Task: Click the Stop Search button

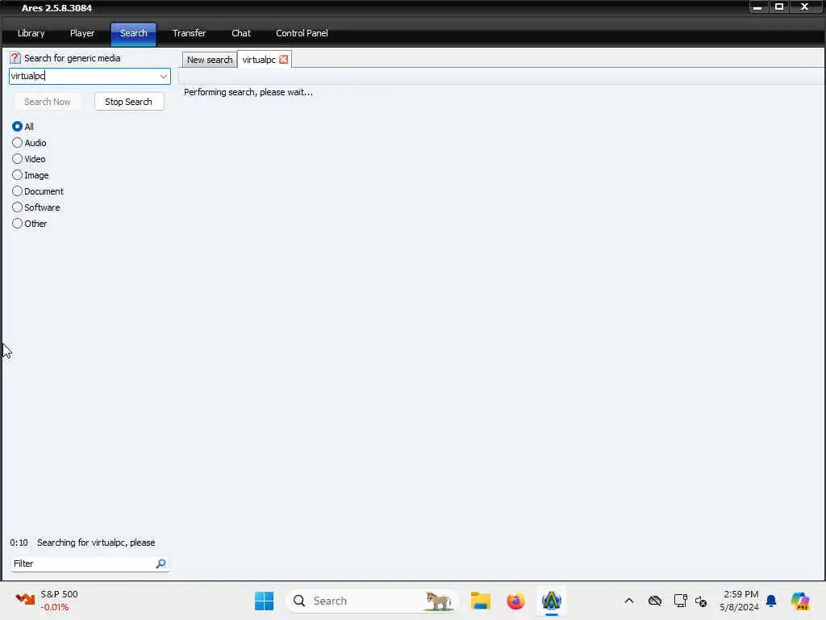Action: tap(129, 102)
